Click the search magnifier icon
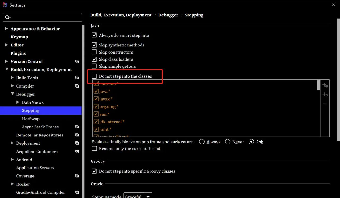This screenshot has width=340, height=198. pos(7,17)
